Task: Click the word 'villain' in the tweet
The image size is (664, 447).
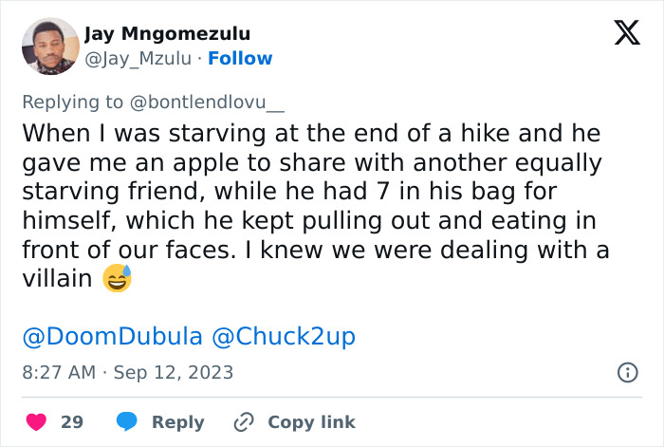Action: 57,280
